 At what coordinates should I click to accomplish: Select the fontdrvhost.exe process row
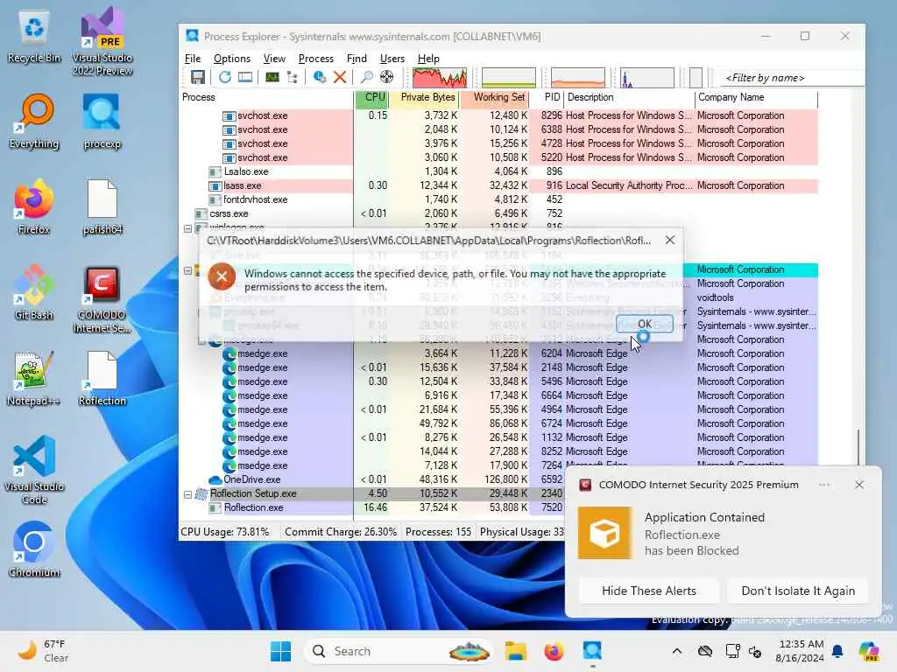(x=499, y=199)
